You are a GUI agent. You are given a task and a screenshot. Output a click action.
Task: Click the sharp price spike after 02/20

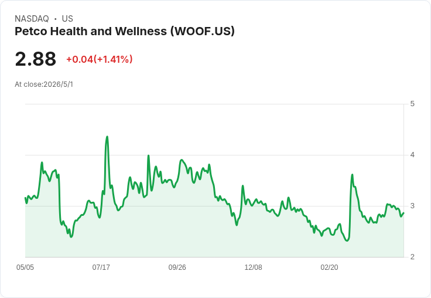352,175
